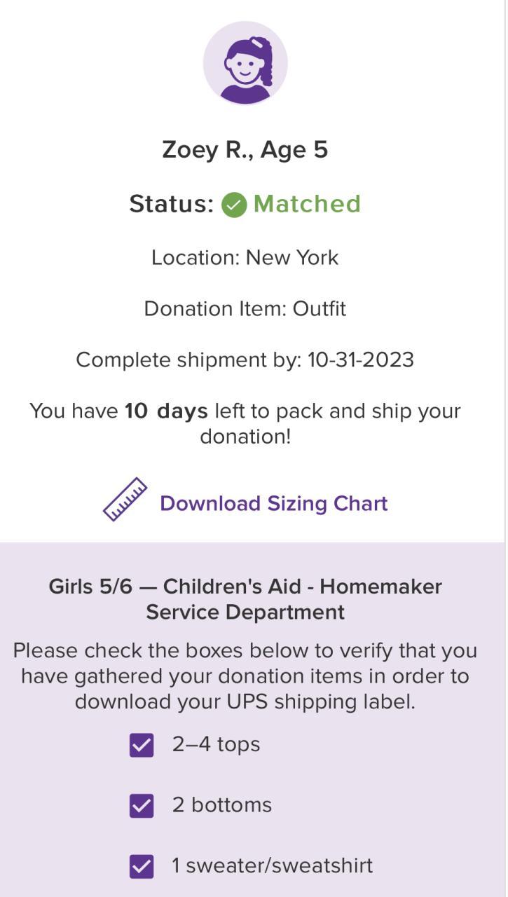Click the "2–4 tops" label text
The image size is (508, 897).
216,744
